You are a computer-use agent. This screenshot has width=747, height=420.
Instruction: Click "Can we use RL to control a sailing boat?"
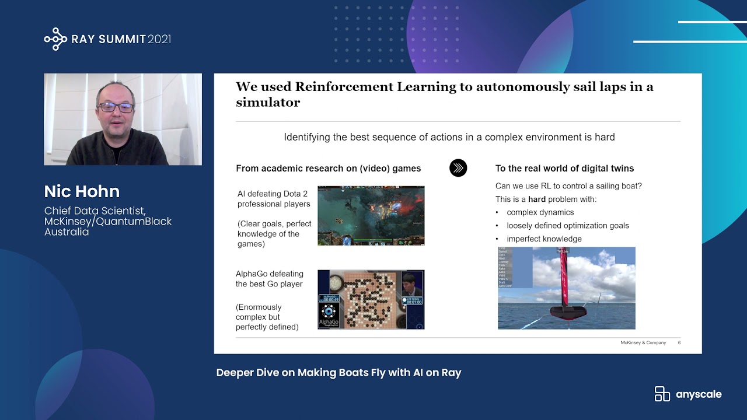tap(568, 186)
